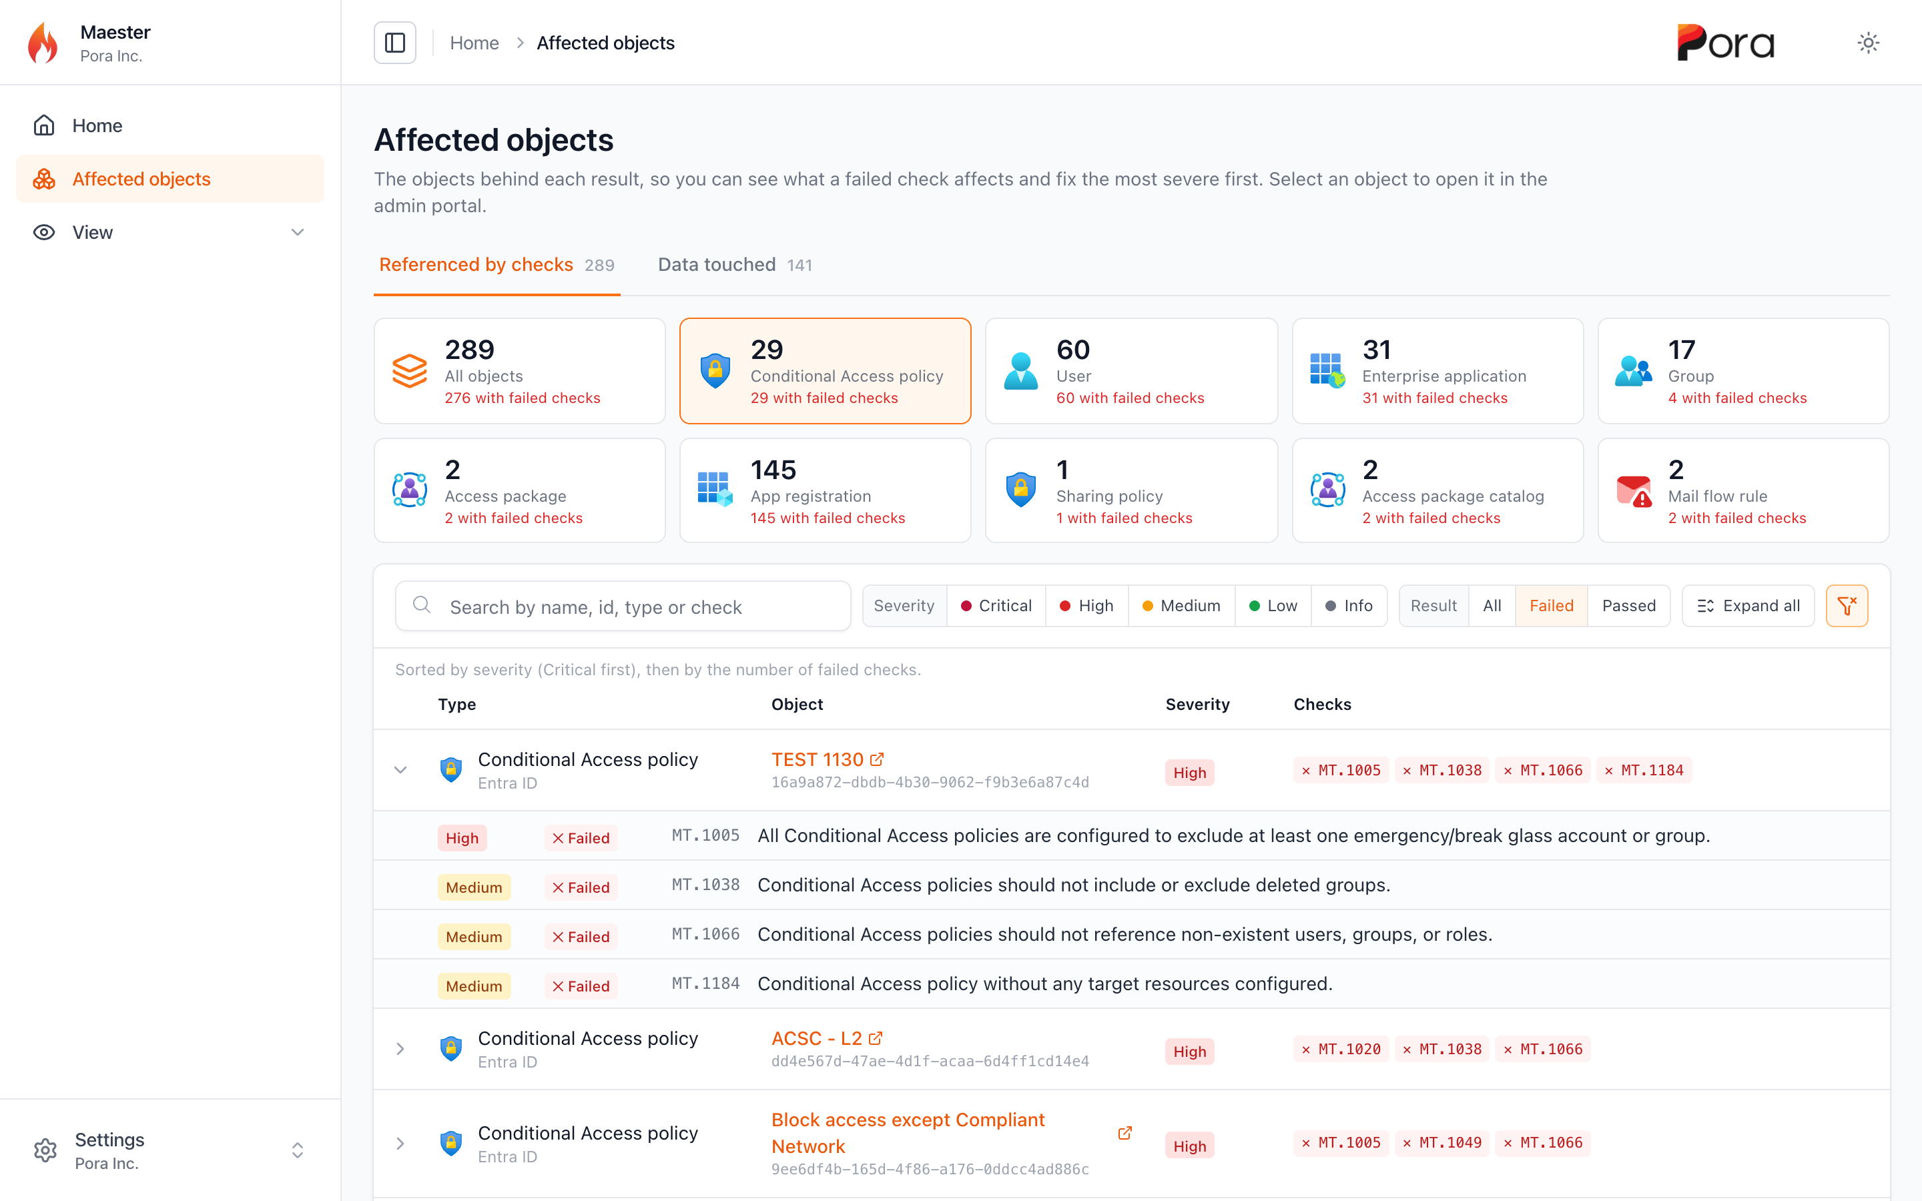
Task: Toggle the Critical severity filter
Action: [x=996, y=606]
